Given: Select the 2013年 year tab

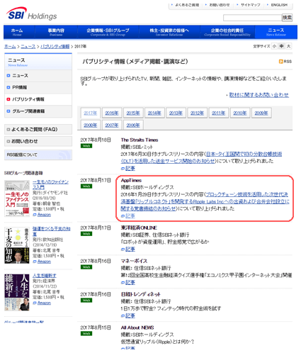Looking at the screenshot, I should tap(176, 113).
